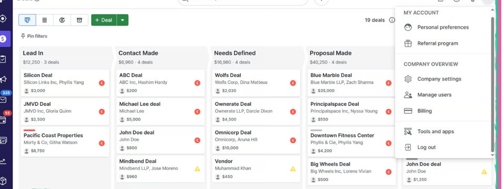Viewport: 504px width, 189px height.
Task: Open Contacts card icon in sidebar
Action: click(x=3, y=140)
